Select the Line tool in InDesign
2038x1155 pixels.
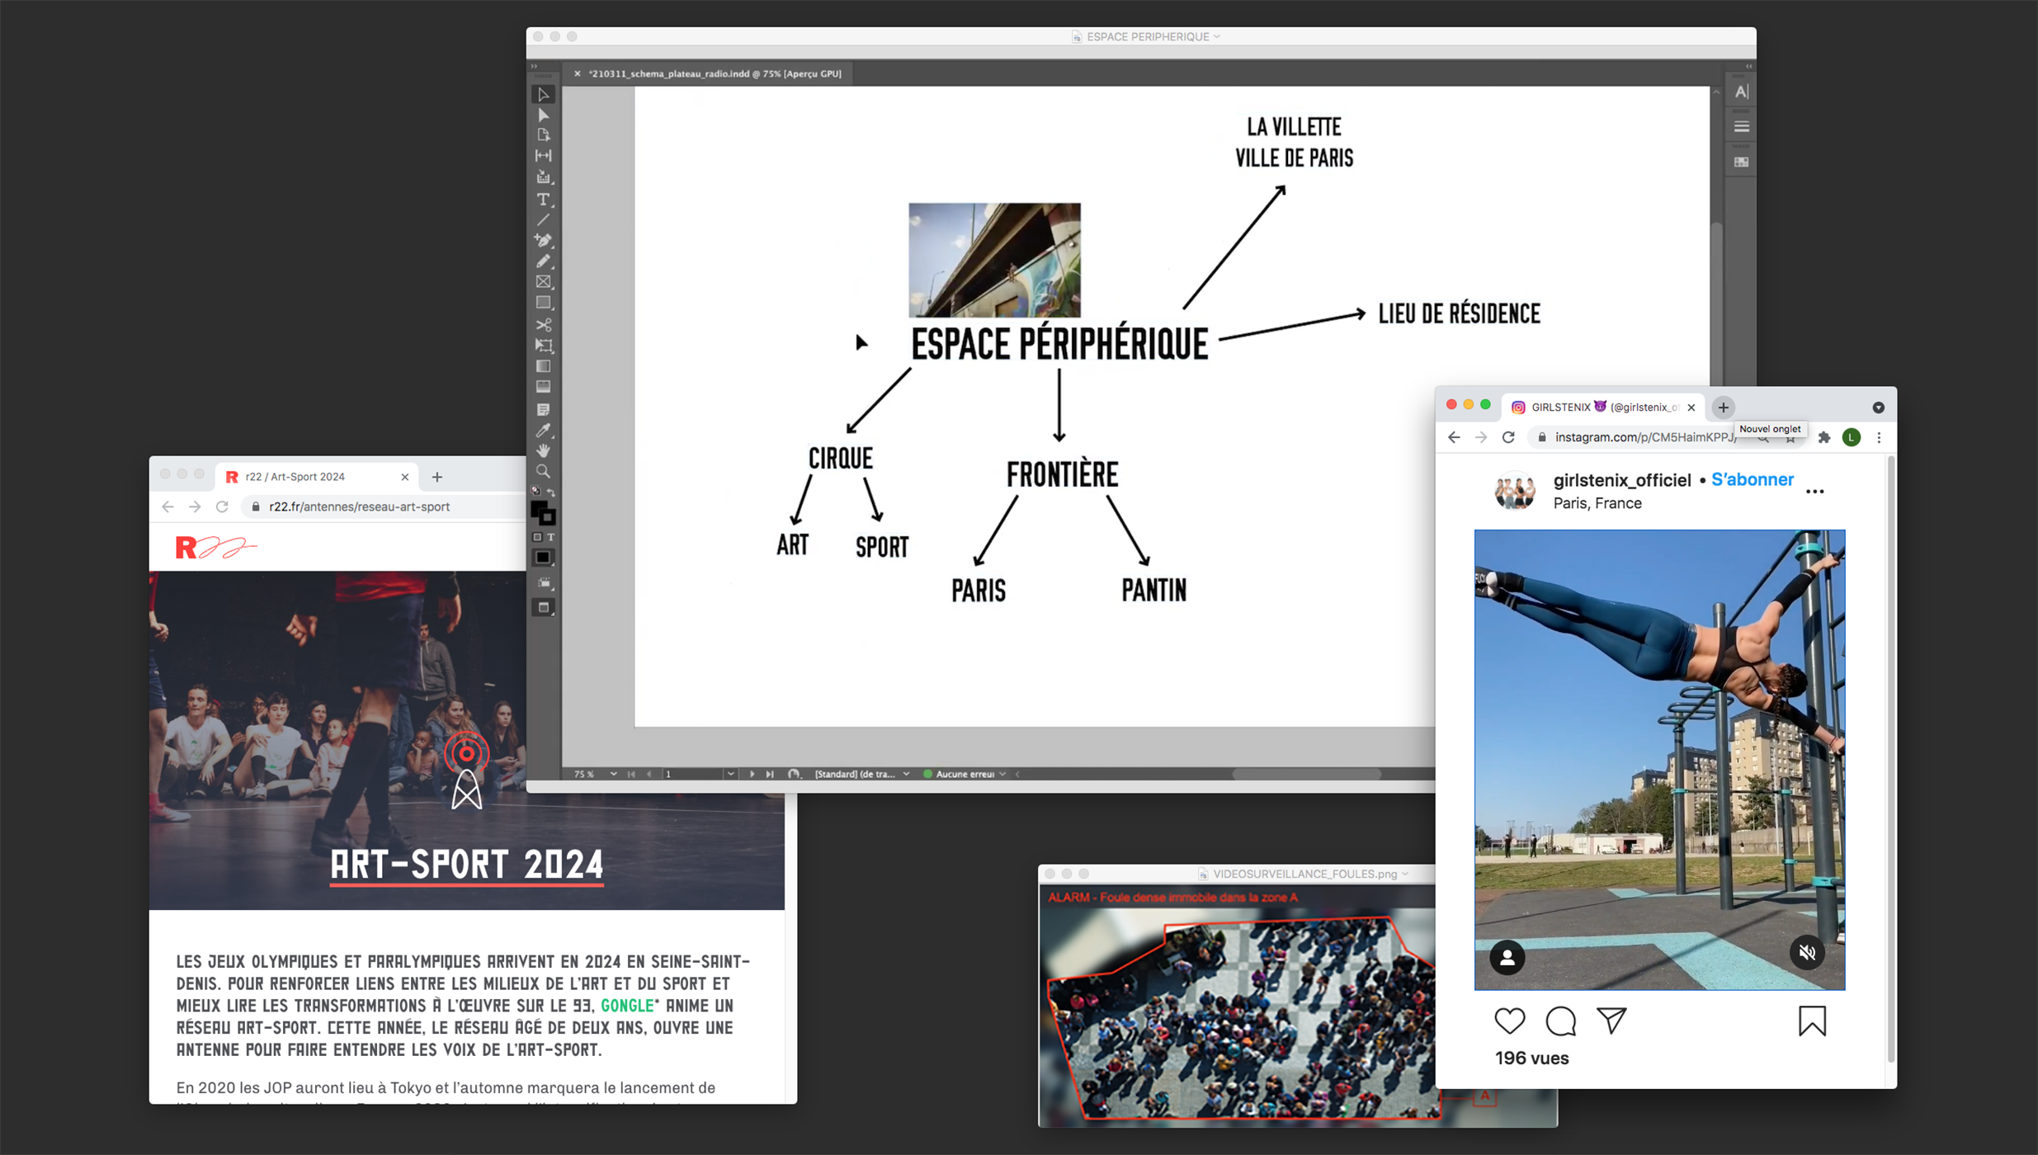(543, 219)
